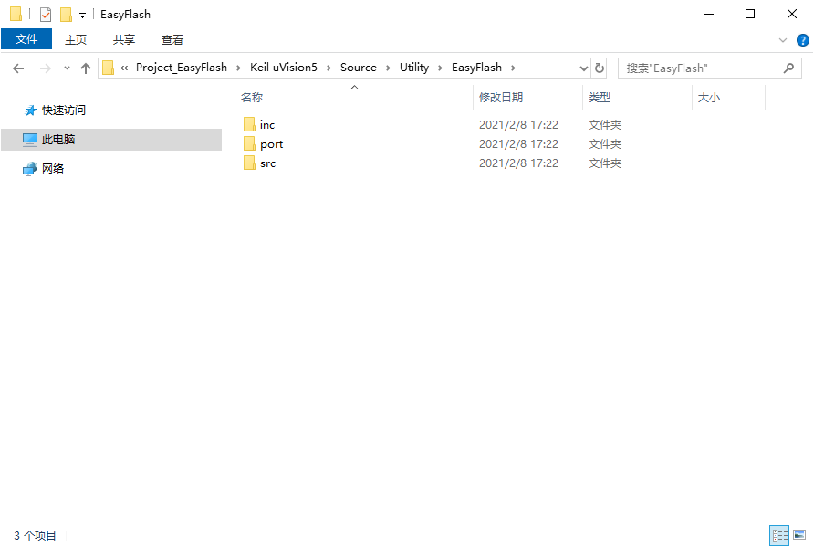Click the modified date of inc
Viewport: 814px width, 547px height.
[x=518, y=125]
